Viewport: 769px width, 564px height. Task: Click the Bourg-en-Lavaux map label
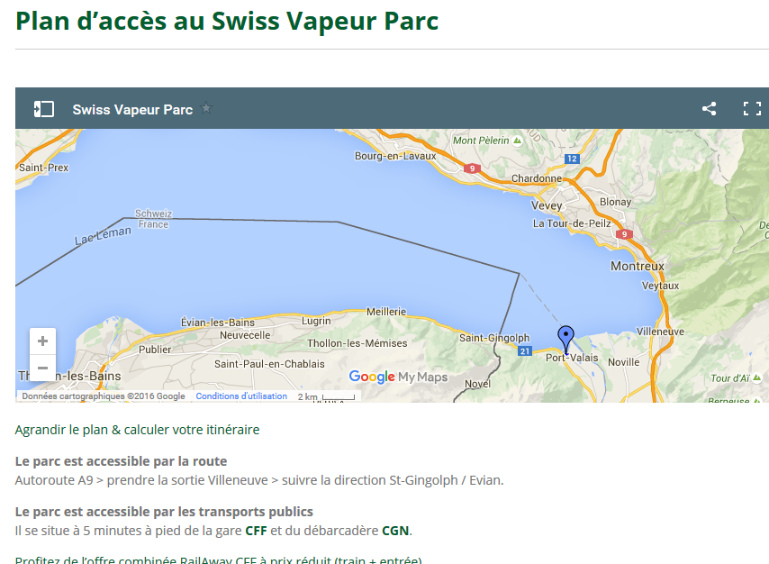(395, 156)
